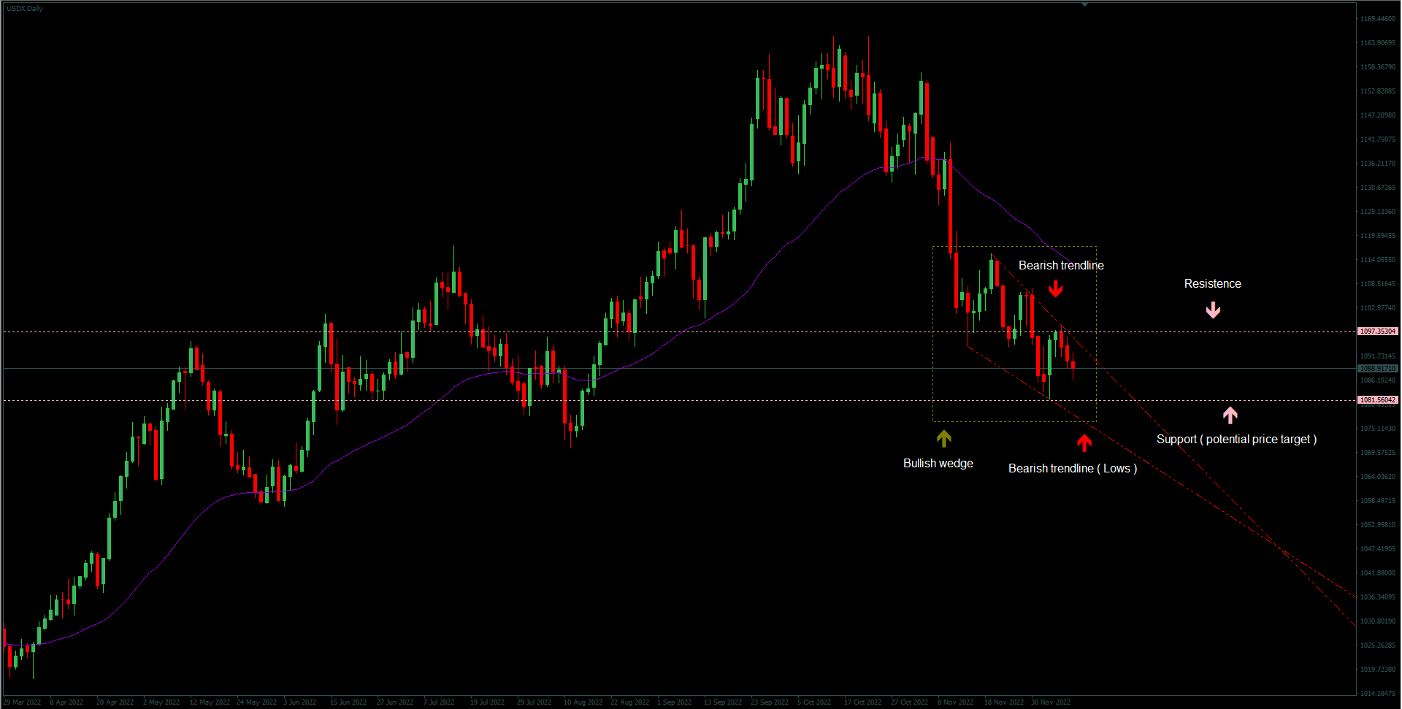Click the chart shift triangle at top edge

coord(1084,4)
